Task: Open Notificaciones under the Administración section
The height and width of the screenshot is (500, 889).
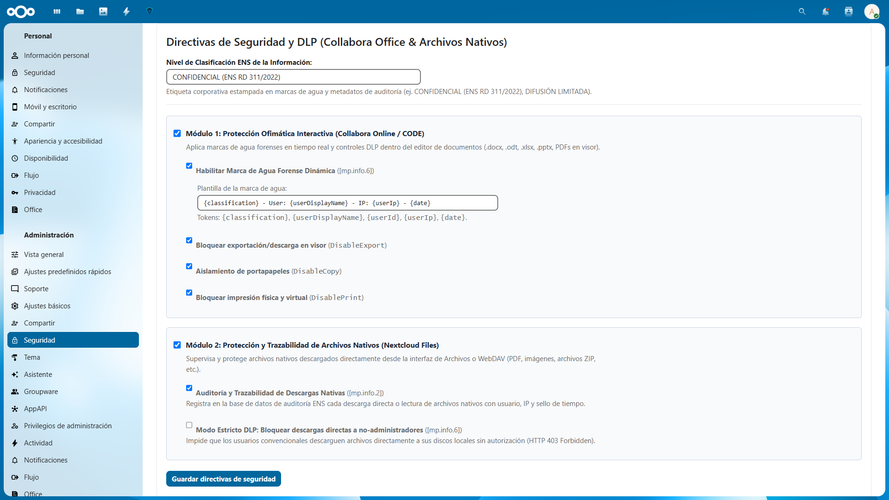Action: (73, 460)
